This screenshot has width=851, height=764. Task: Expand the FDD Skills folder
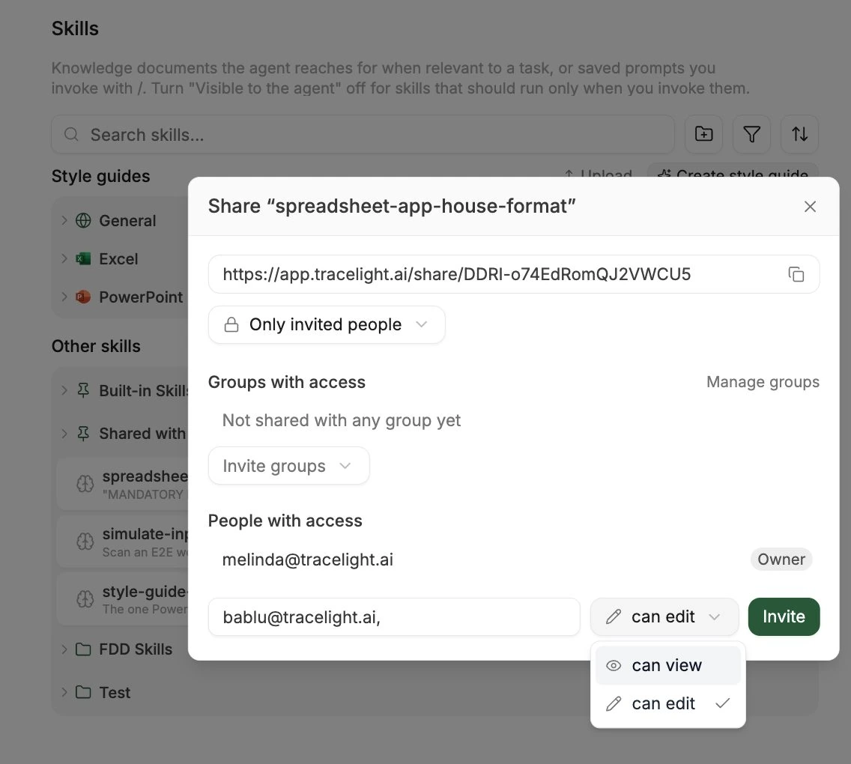pyautogui.click(x=64, y=649)
